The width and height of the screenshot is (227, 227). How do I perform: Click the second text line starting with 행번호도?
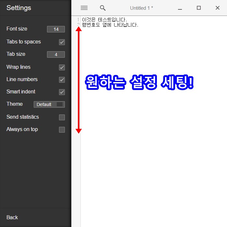point(110,25)
